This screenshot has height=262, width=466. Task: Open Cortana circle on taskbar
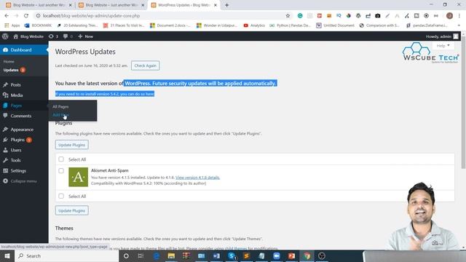[126, 255]
